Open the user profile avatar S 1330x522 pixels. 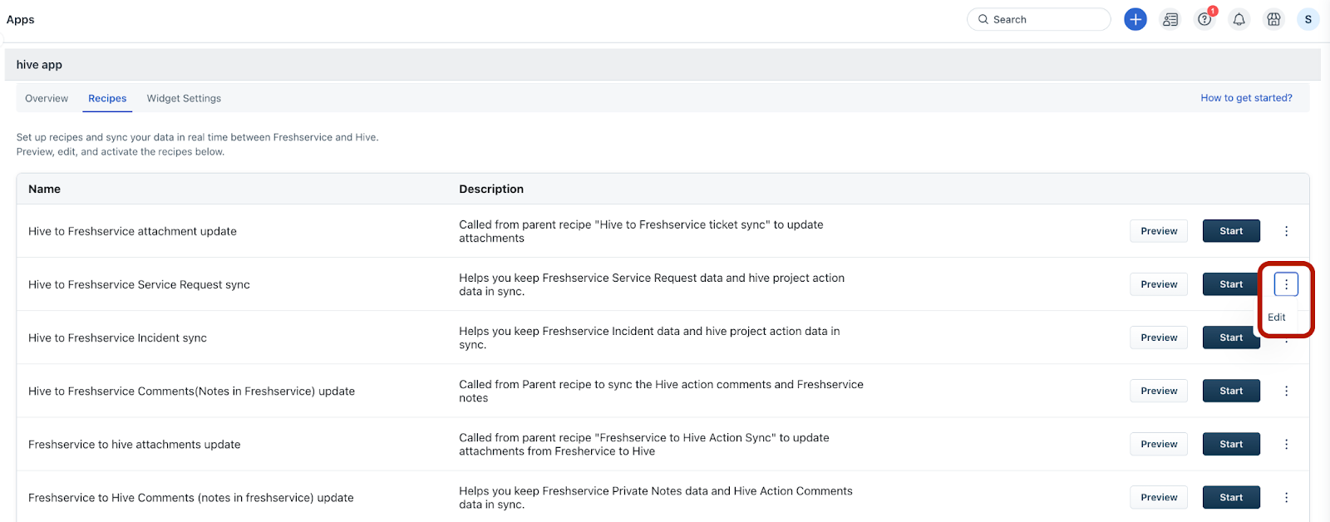point(1308,19)
